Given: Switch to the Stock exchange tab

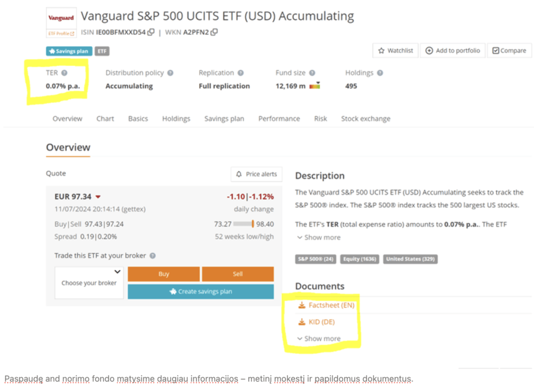Looking at the screenshot, I should [366, 119].
